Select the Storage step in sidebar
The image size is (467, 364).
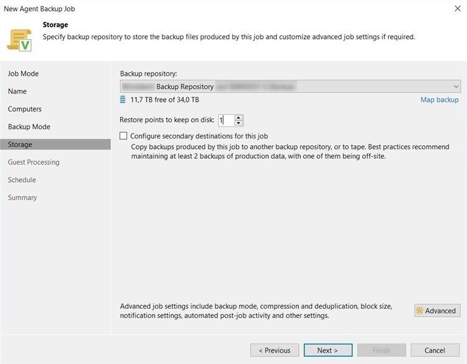click(55, 144)
